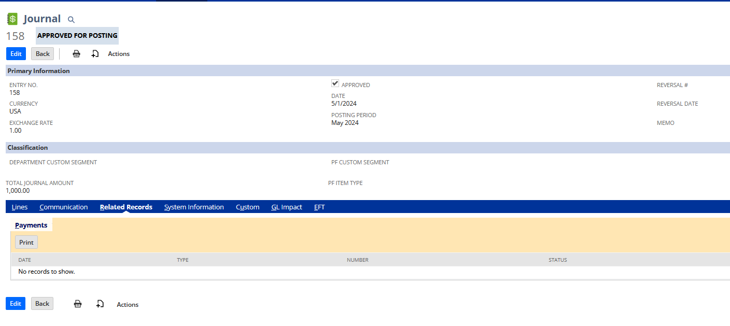This screenshot has height=326, width=730.
Task: Click the bottom Back button
Action: click(43, 304)
